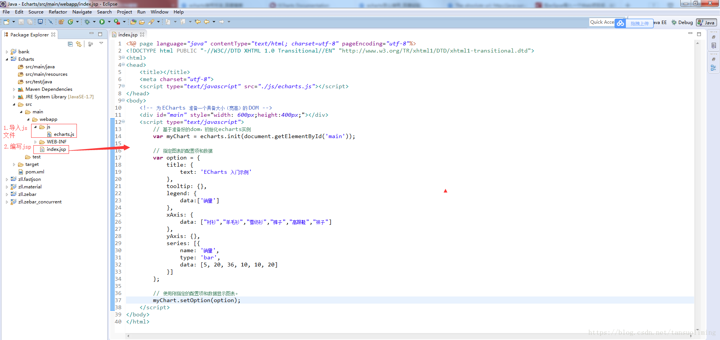This screenshot has width=720, height=340.
Task: Toggle Skip All Breakpoints icon
Action: [51, 22]
